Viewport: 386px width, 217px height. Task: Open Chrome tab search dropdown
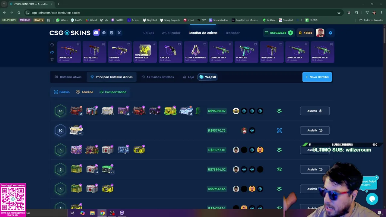pos(4,4)
